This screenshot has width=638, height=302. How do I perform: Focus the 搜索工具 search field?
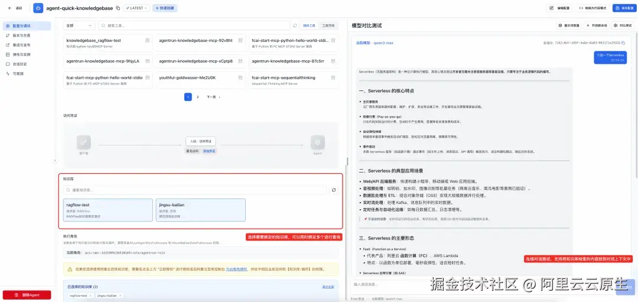pos(194,25)
